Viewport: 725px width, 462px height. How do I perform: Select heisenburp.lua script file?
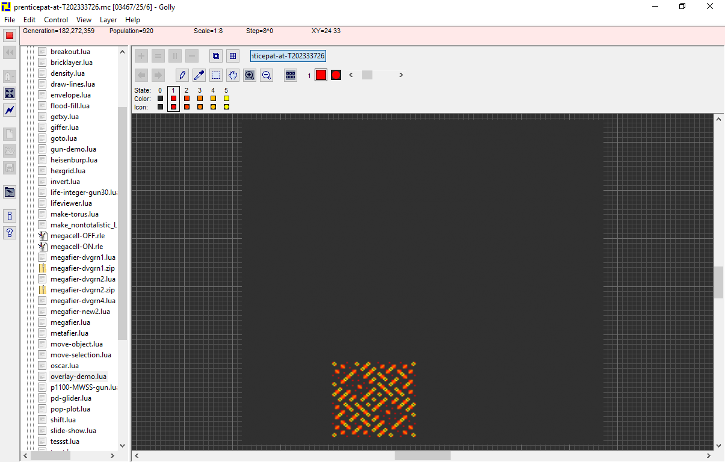pyautogui.click(x=74, y=160)
